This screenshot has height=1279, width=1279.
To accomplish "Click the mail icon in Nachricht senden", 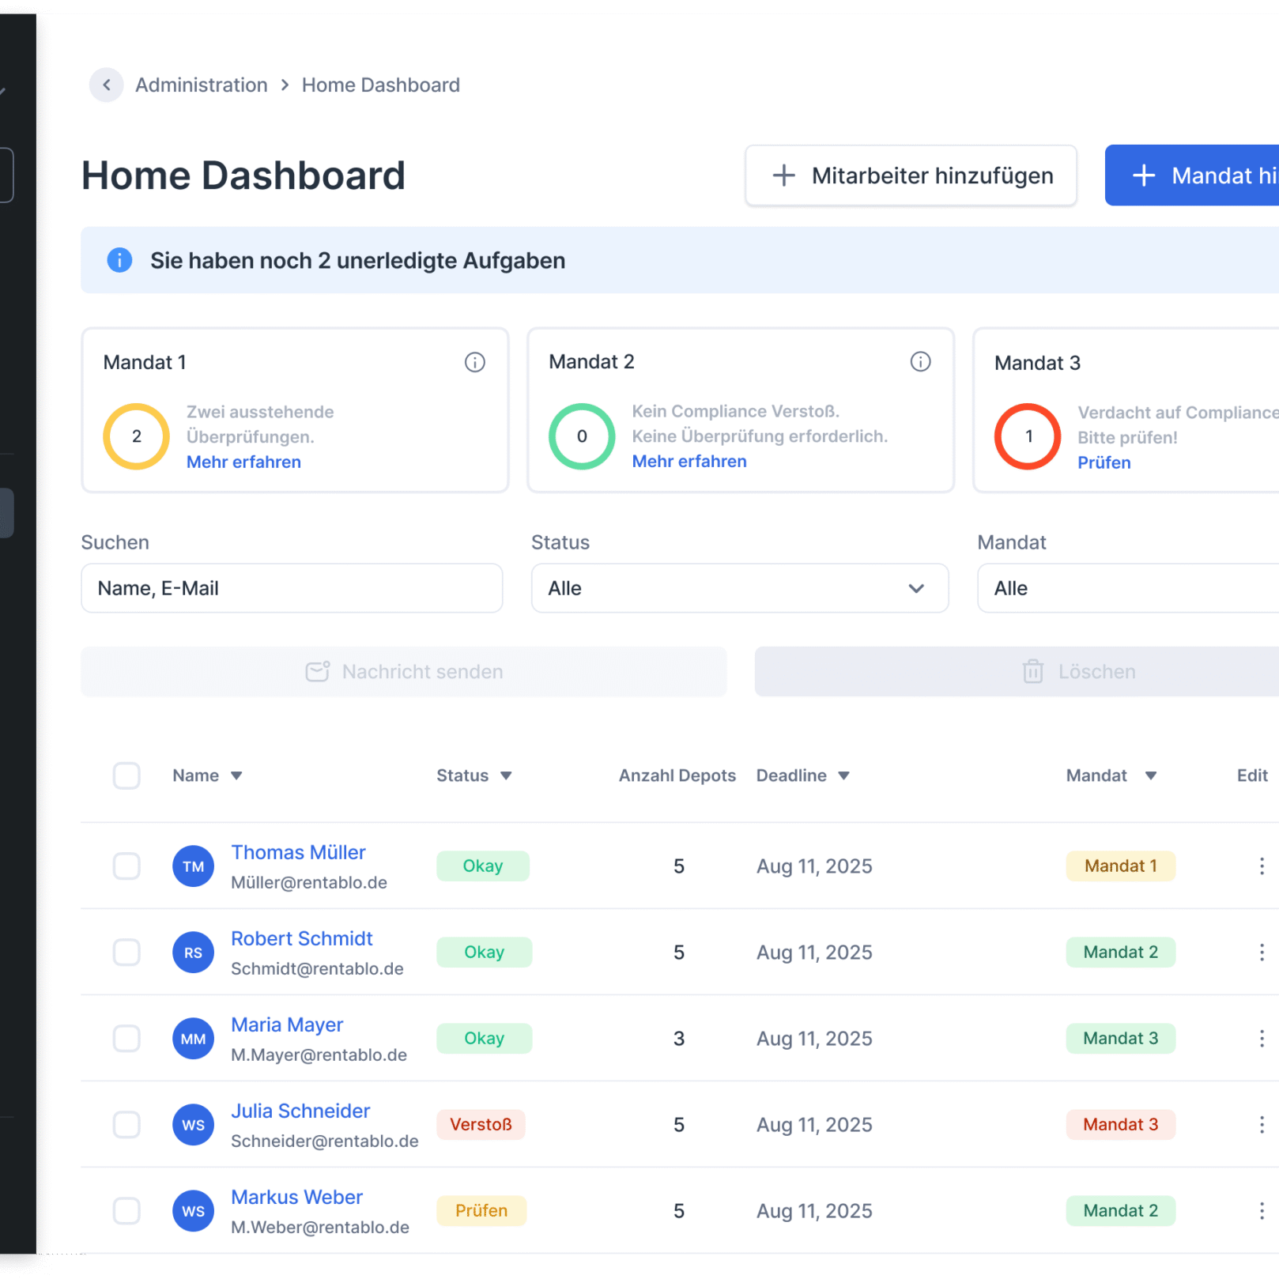I will (x=316, y=671).
